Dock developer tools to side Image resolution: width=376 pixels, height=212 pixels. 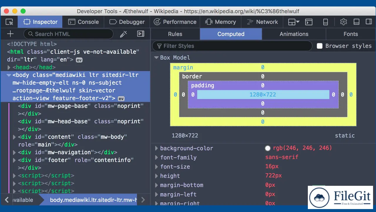[369, 22]
